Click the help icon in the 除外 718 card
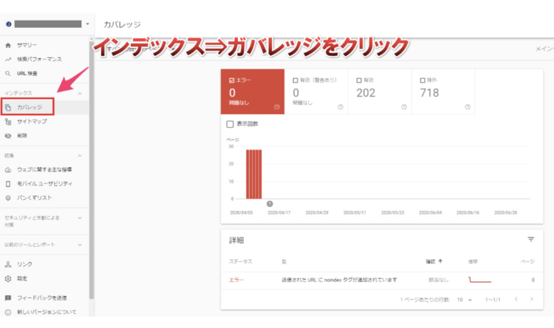 [467, 107]
